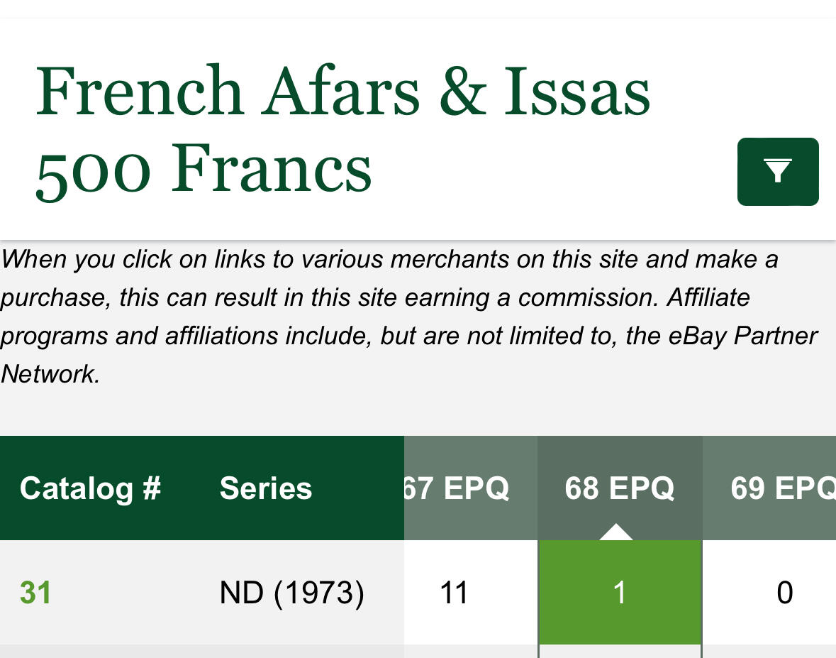Open the filter funnel button
This screenshot has width=836, height=658.
click(x=778, y=172)
